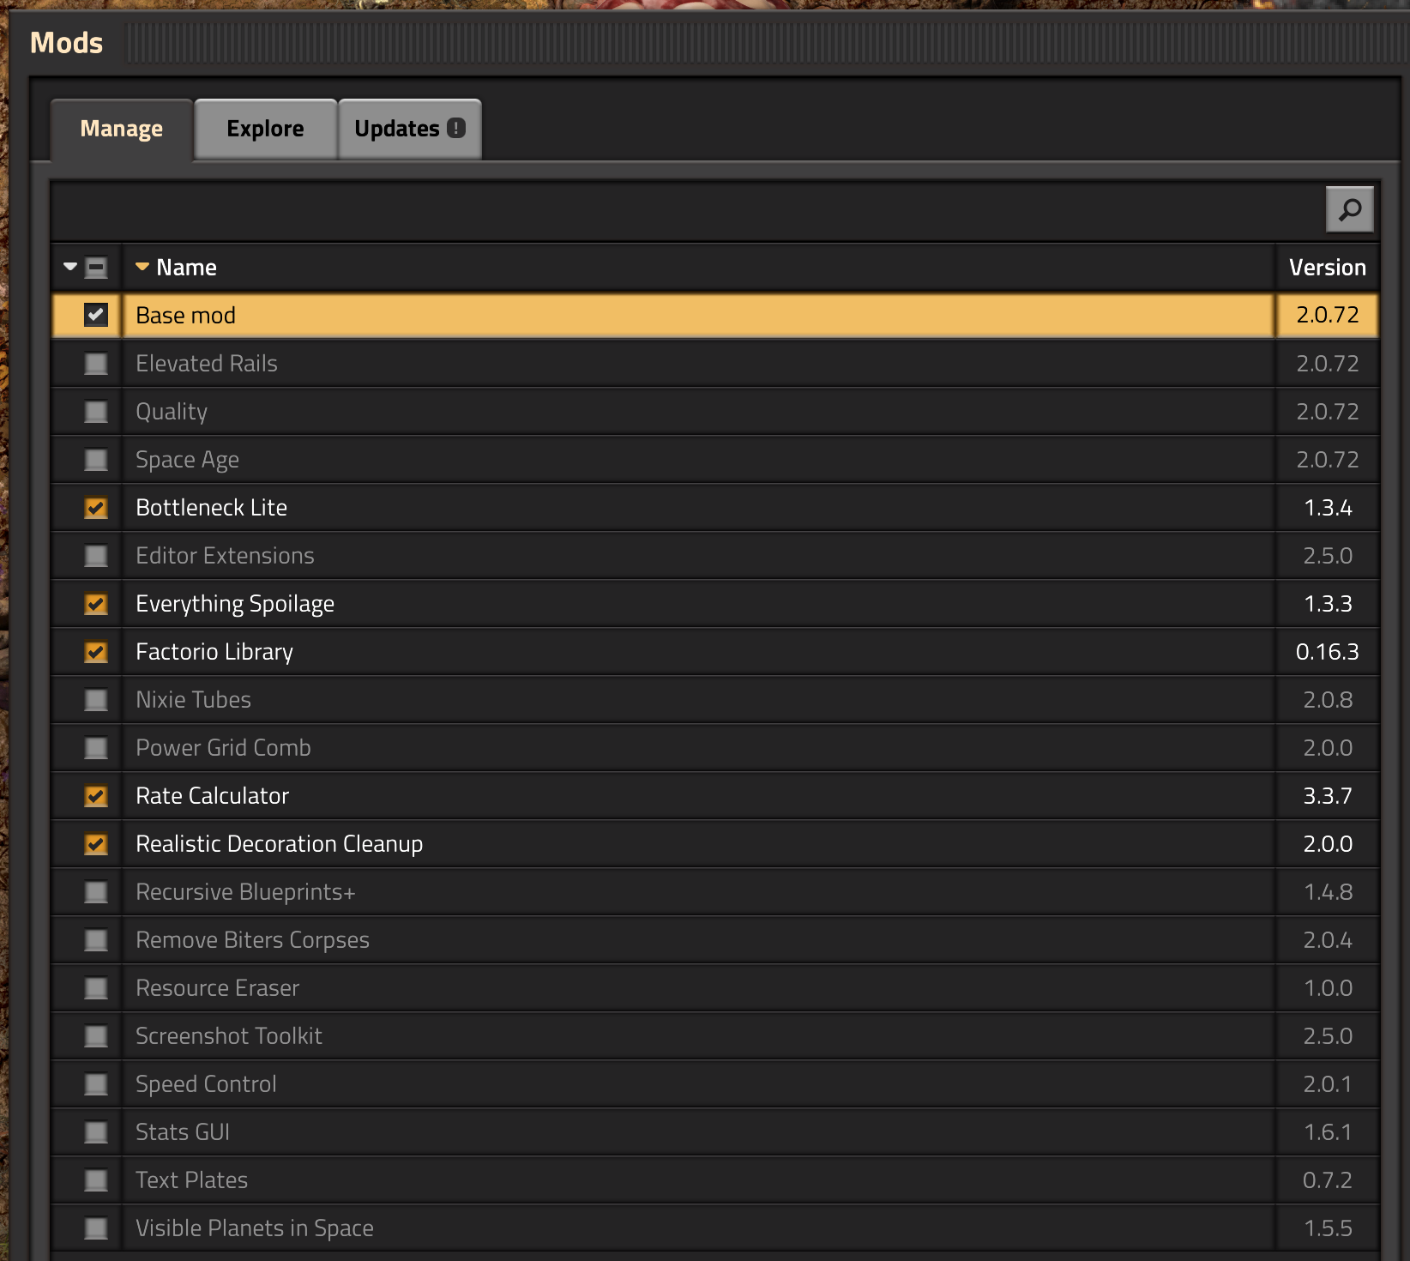This screenshot has width=1410, height=1261.
Task: Enable the Speed Control checkbox
Action: click(x=96, y=1084)
